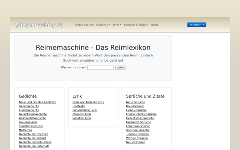Expand the Lyrik dropdown menu
This screenshot has width=240, height=150.
[117, 25]
